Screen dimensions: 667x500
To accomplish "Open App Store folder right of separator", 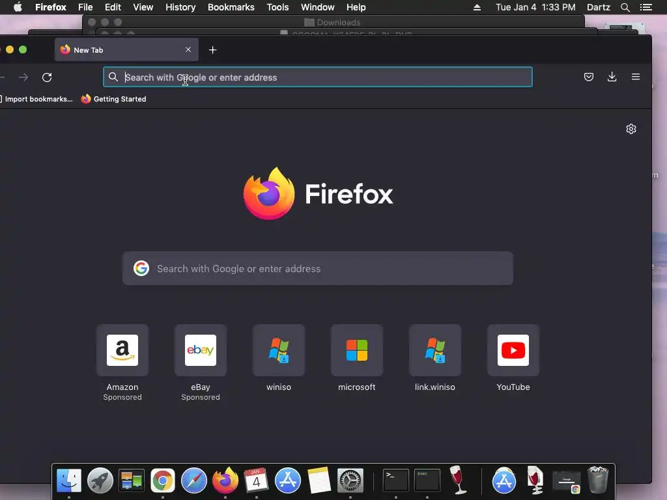I will (x=504, y=480).
